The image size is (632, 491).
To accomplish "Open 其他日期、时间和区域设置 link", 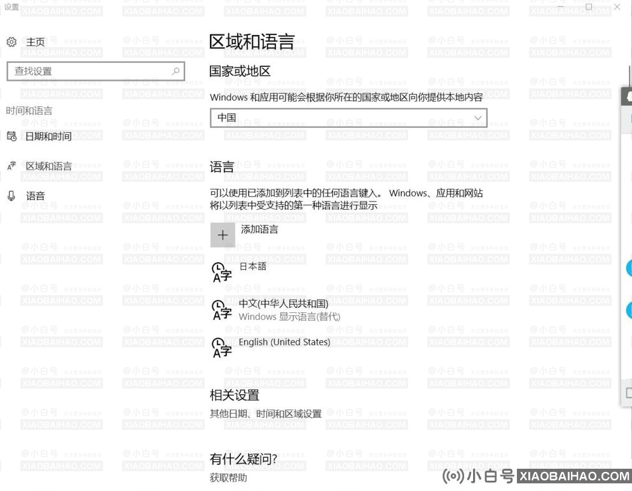I will (266, 414).
